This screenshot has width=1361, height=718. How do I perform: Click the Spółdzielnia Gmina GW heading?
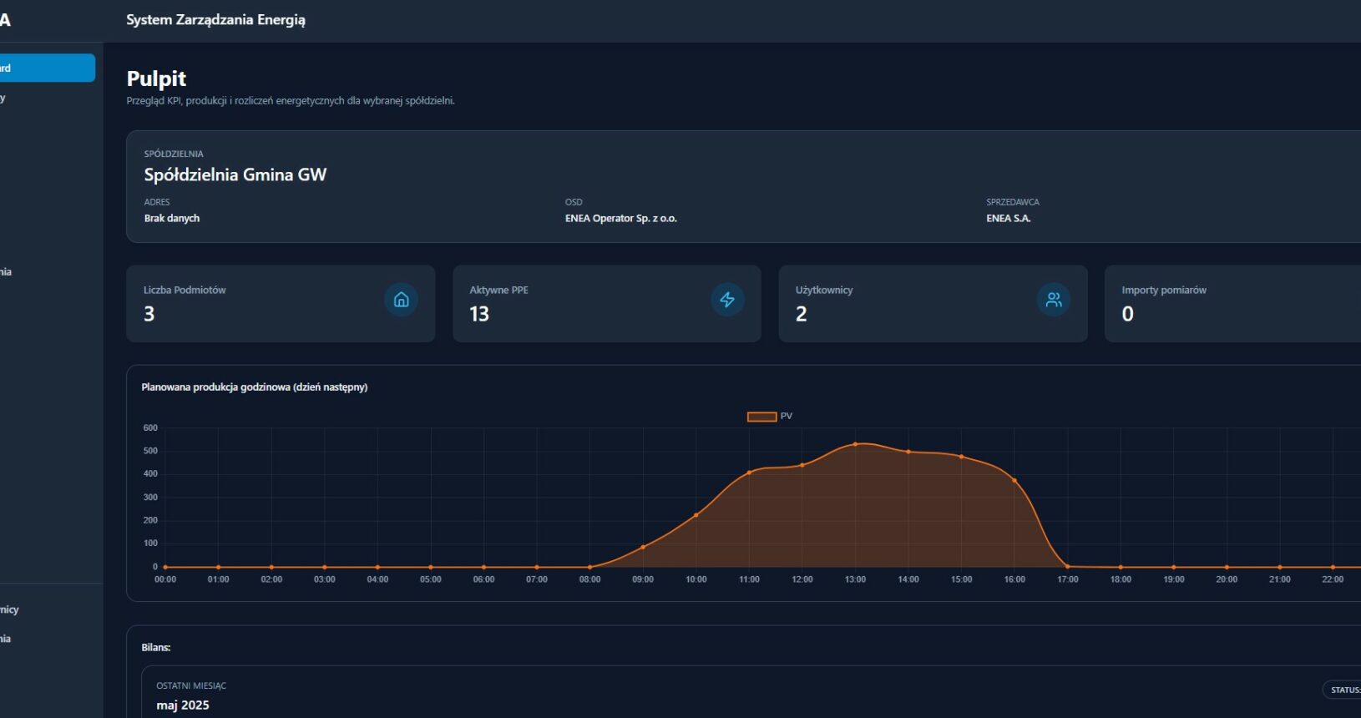pyautogui.click(x=235, y=174)
